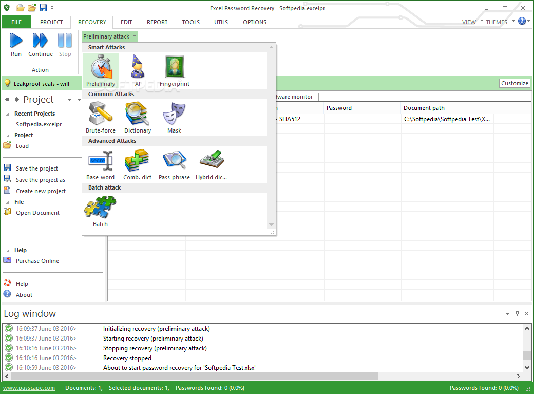The width and height of the screenshot is (534, 394).
Task: Go back with the Project panel left arrow
Action: pyautogui.click(x=7, y=100)
